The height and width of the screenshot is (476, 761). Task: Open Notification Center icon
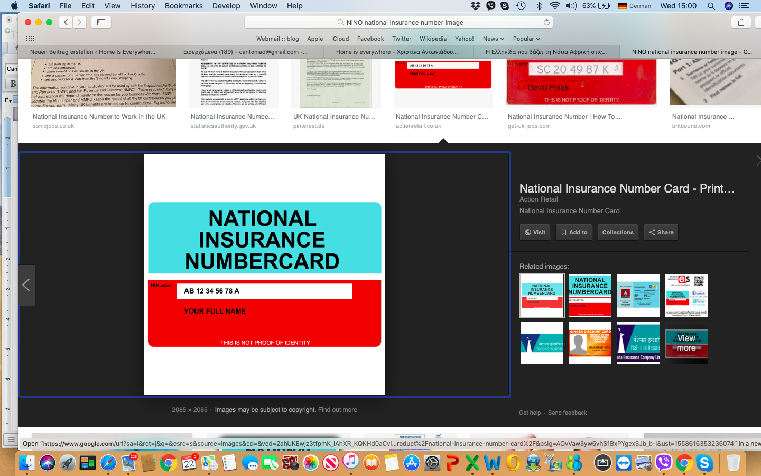[744, 6]
